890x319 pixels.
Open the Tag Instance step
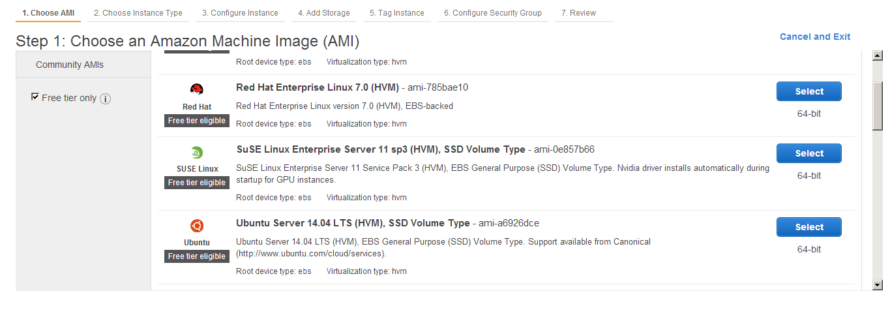tap(397, 13)
